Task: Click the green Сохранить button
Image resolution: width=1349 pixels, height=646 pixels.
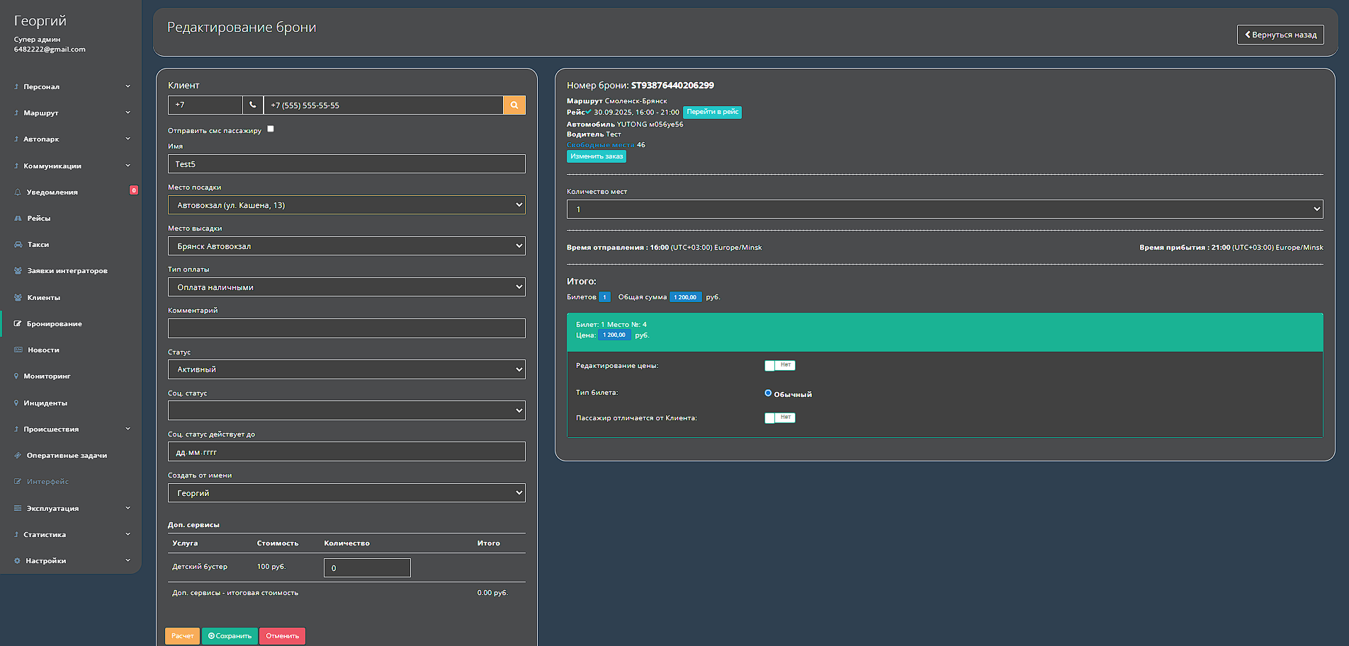Action: point(230,636)
